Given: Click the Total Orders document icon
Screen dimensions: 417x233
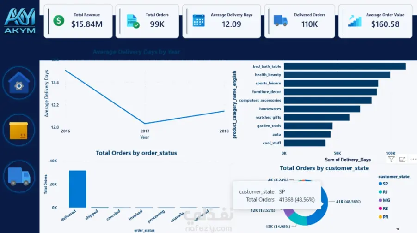Looking at the screenshot, I should point(133,21).
